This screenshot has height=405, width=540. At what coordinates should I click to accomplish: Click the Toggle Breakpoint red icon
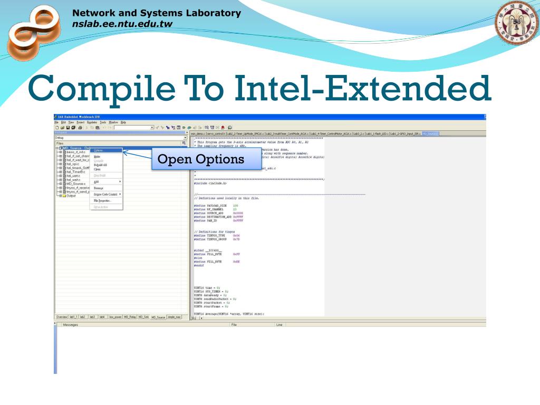coord(223,128)
